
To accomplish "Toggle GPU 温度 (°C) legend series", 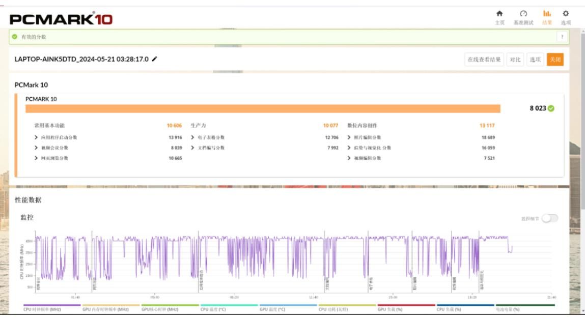I will point(288,308).
